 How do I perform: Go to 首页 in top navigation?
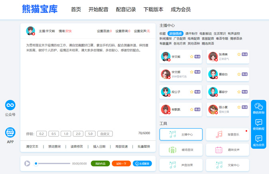click(76, 9)
